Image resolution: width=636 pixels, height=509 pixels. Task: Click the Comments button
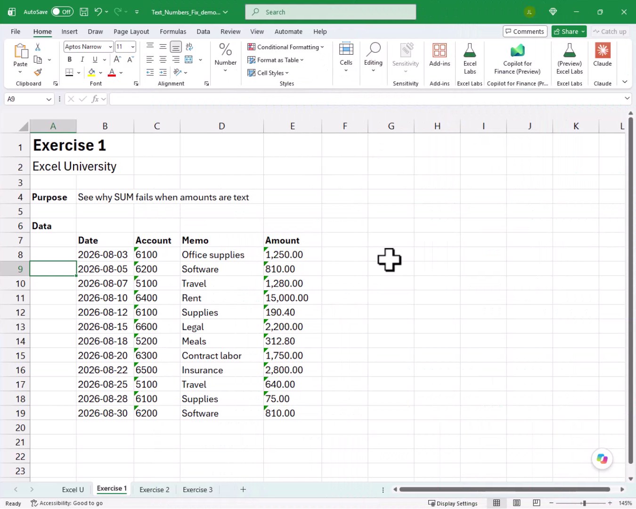525,32
